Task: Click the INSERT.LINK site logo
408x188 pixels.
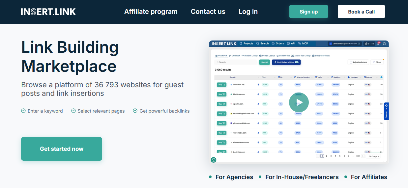Action: coord(48,12)
